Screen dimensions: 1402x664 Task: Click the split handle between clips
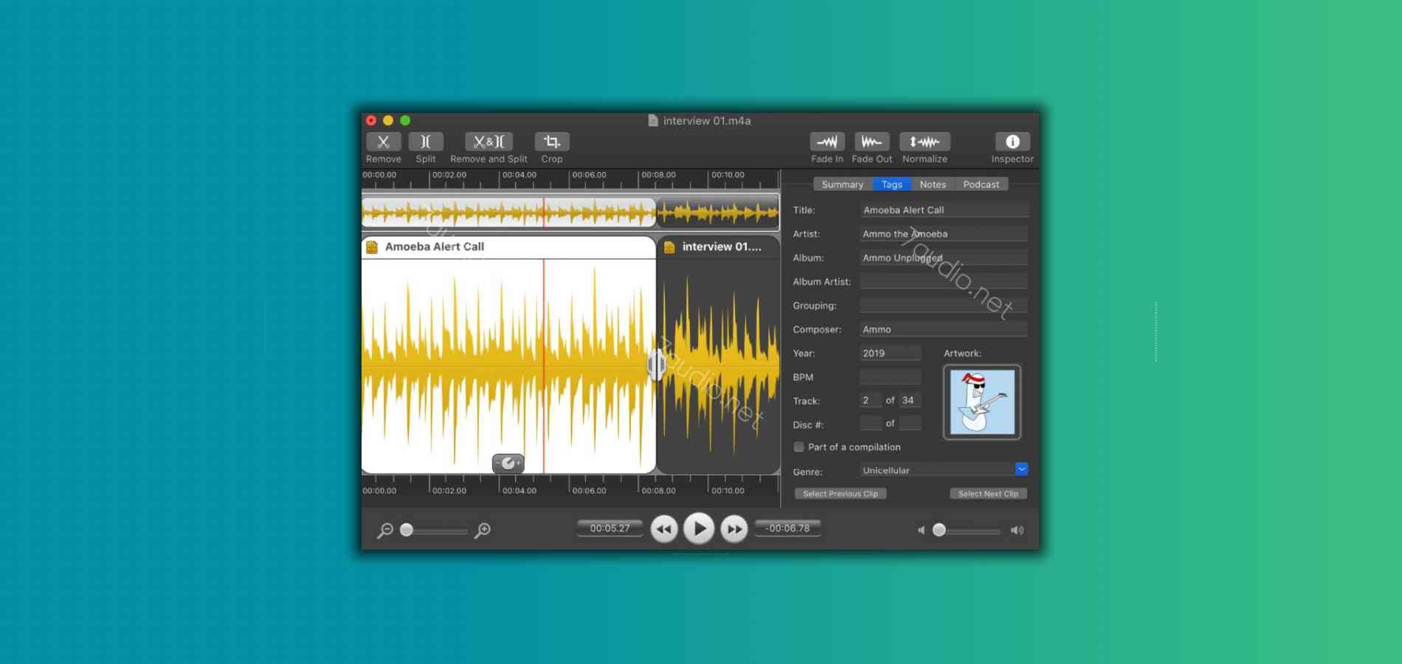pyautogui.click(x=656, y=364)
